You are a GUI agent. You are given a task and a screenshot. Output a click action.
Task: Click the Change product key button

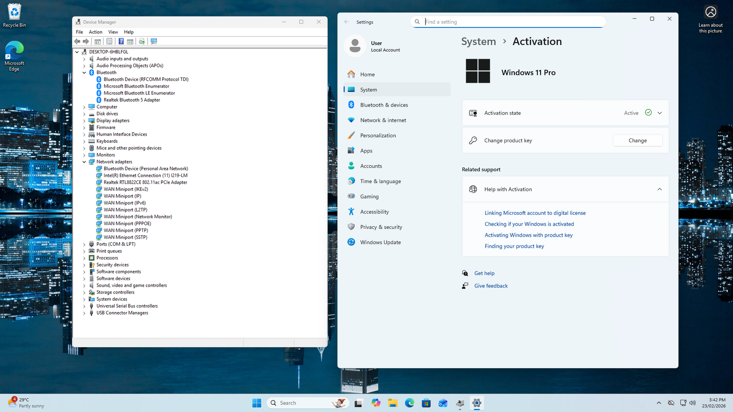coord(637,141)
